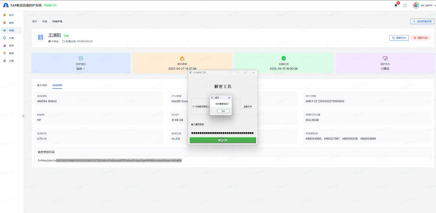The image size is (436, 213).
Task: Click the green 解密文件 button
Action: (x=223, y=140)
